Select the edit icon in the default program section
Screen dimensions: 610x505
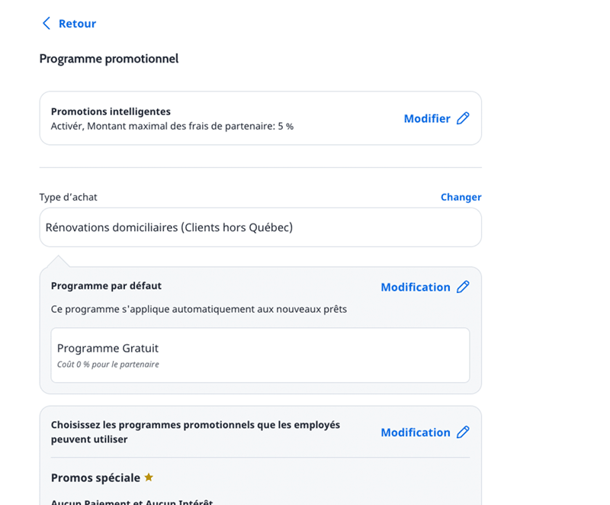coord(464,286)
